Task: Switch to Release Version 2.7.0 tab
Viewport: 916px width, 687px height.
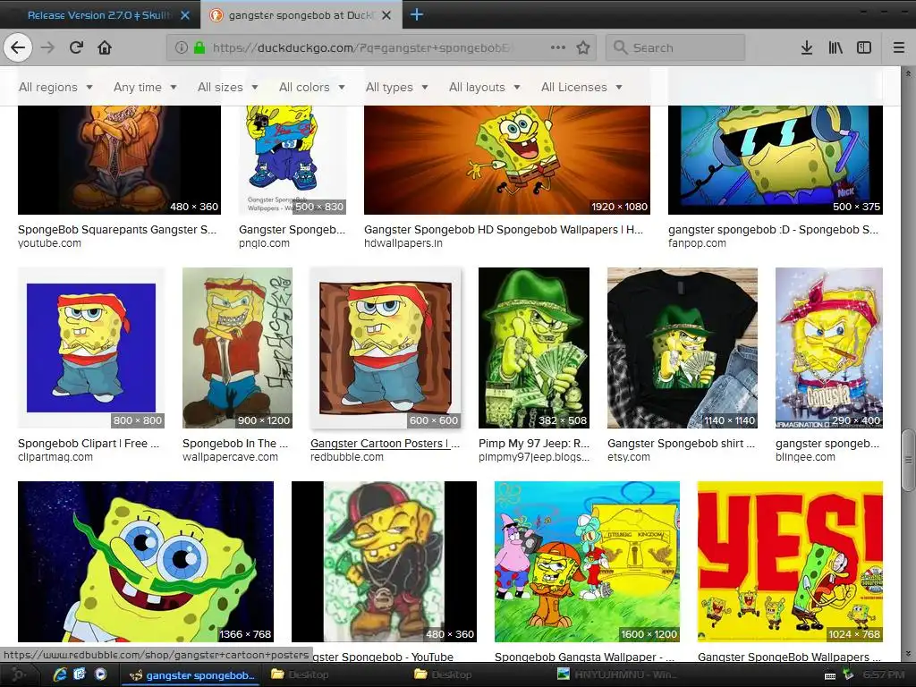Action: coord(100,15)
